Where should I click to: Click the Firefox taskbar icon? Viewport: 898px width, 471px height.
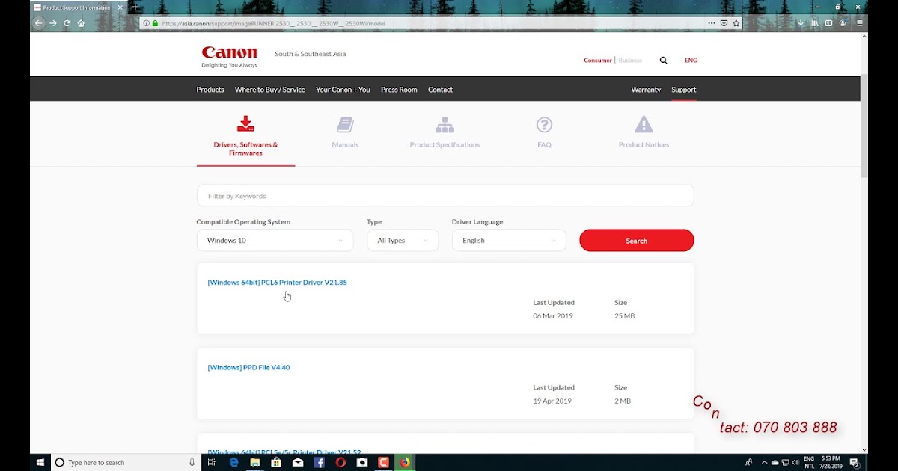(x=405, y=463)
